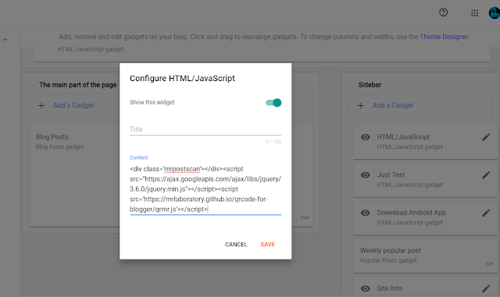Click 'The main part of the page' heading
Viewport: 500px width, 297px height.
(78, 85)
